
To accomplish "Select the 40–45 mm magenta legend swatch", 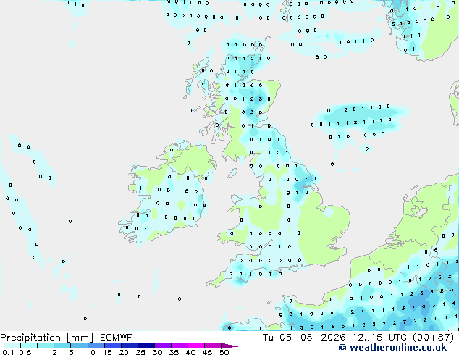I will coord(196,346).
